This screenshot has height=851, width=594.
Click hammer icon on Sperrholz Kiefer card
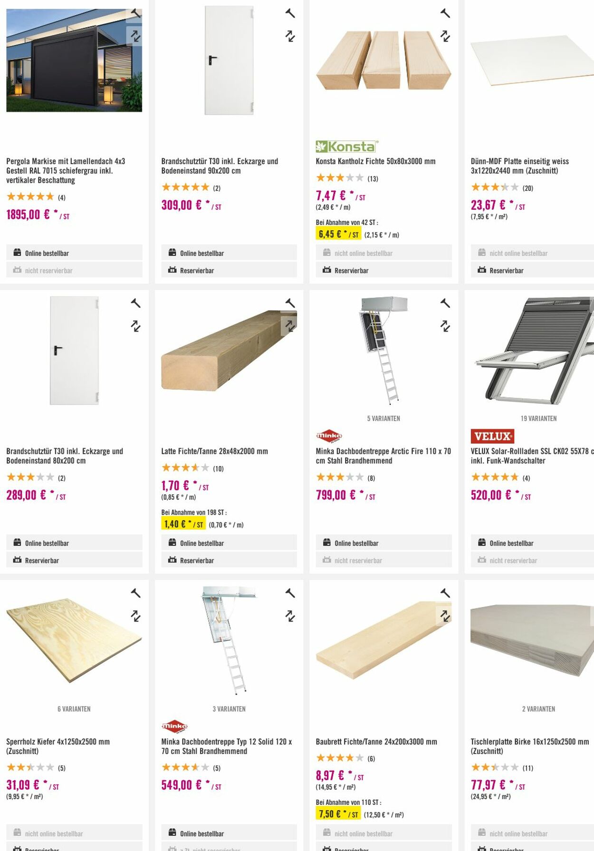click(x=135, y=593)
